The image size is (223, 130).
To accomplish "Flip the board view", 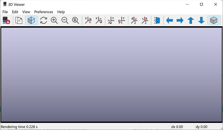I will 157,20.
